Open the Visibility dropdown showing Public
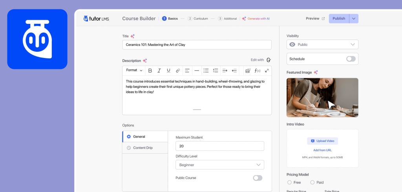 click(x=322, y=45)
